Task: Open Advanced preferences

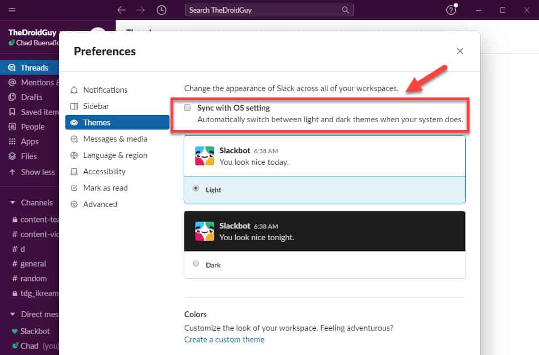Action: coord(117,204)
